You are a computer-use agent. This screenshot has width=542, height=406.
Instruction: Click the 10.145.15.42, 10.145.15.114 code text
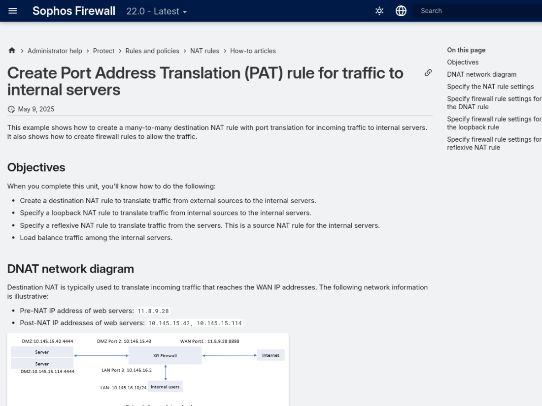[195, 323]
